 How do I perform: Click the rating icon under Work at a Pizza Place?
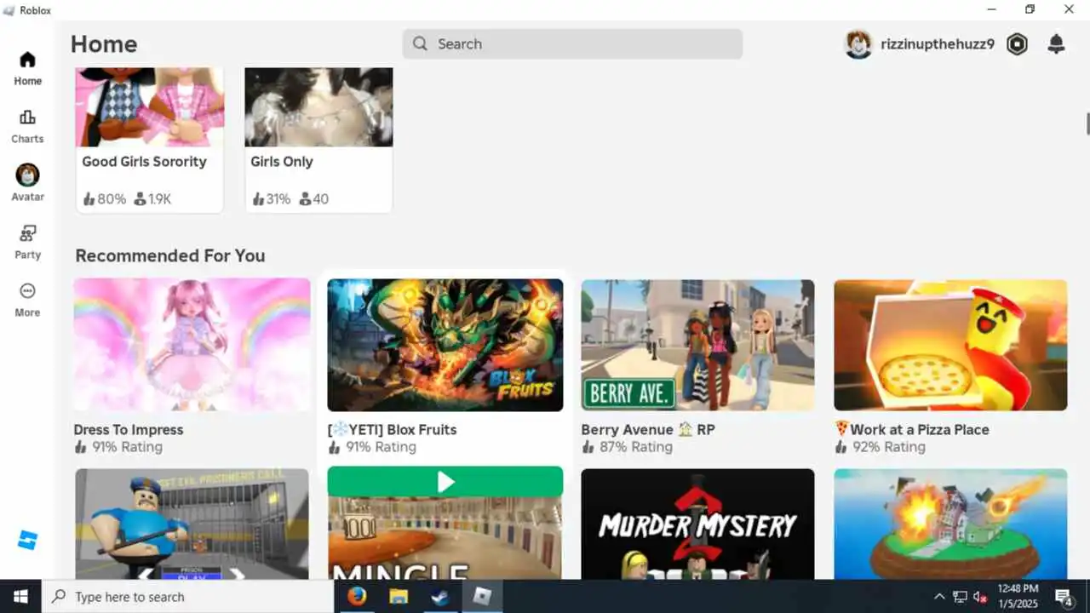coord(841,447)
